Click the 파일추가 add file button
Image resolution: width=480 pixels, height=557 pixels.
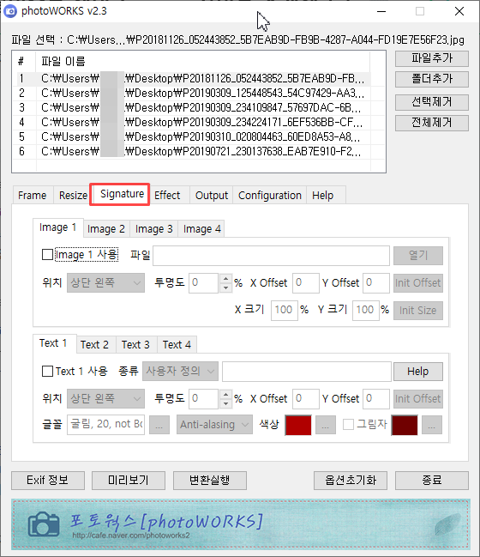click(x=432, y=58)
